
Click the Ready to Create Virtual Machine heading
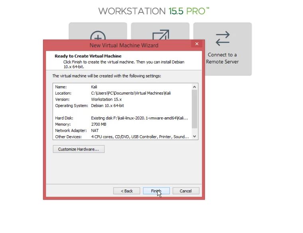click(x=88, y=56)
